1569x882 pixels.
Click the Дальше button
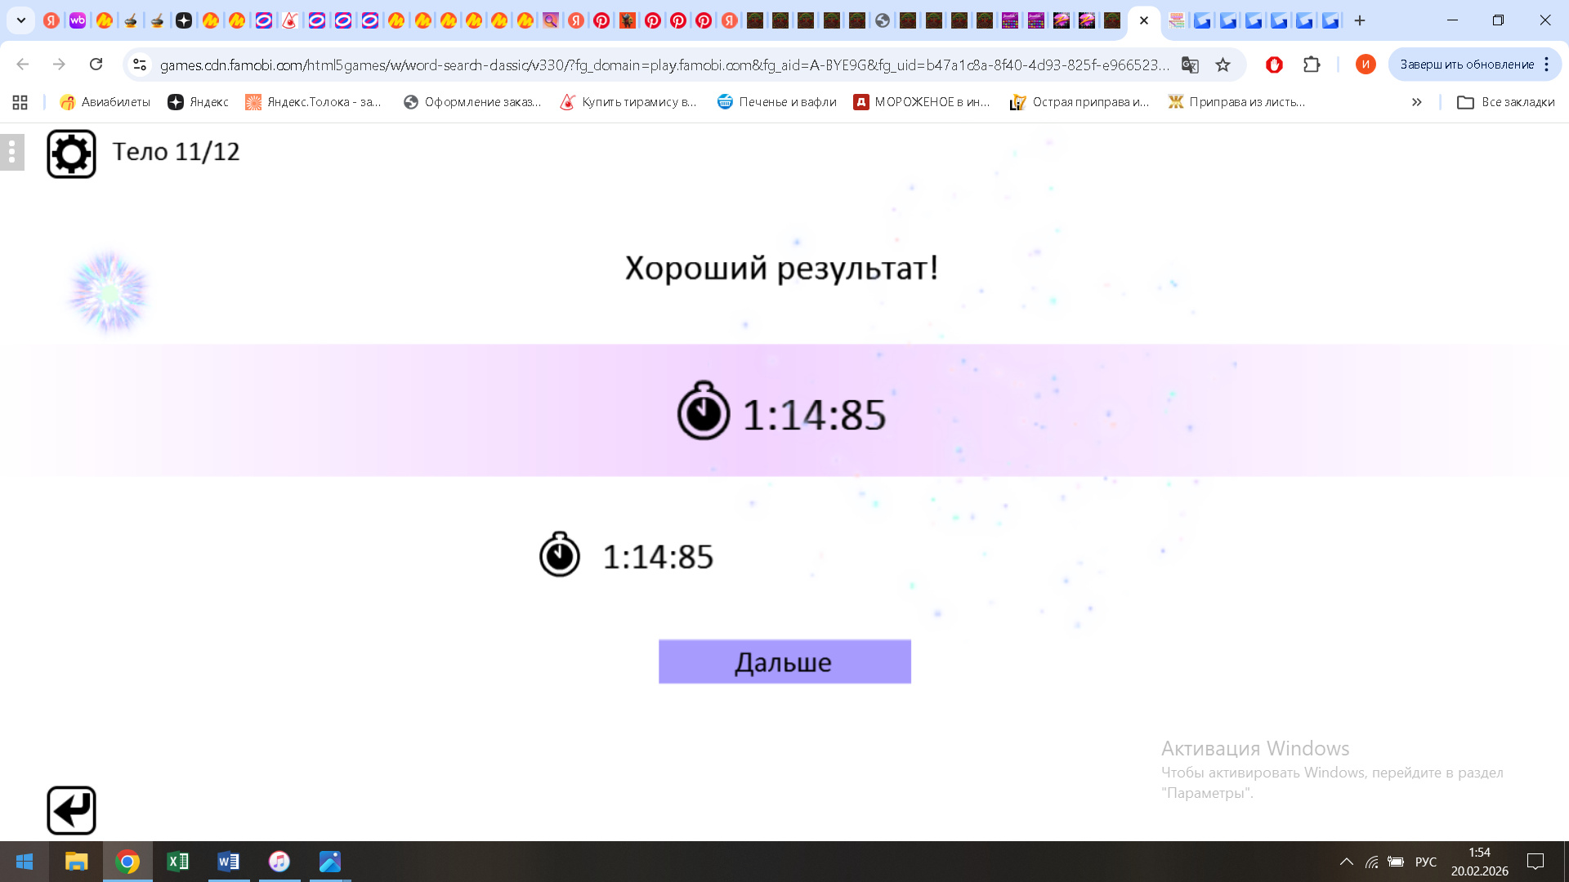click(784, 661)
